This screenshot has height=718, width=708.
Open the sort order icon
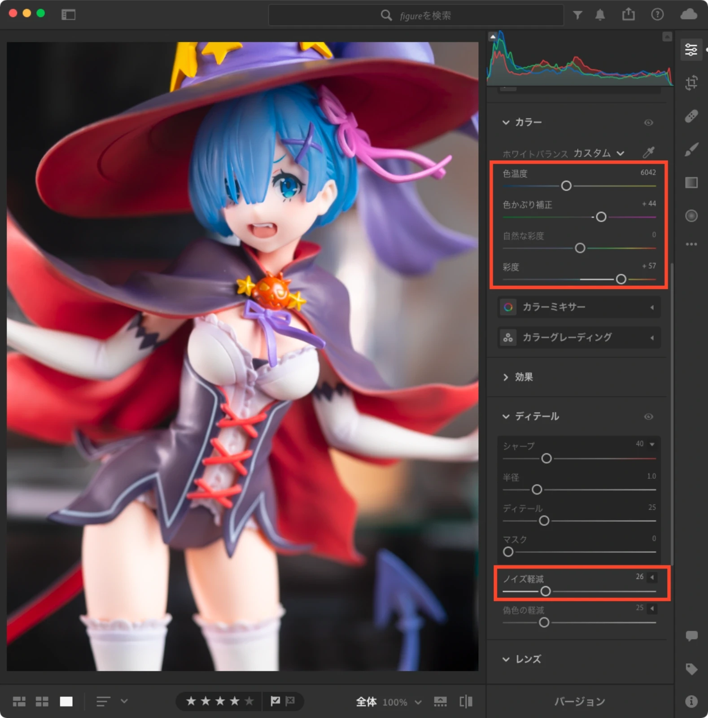[103, 701]
